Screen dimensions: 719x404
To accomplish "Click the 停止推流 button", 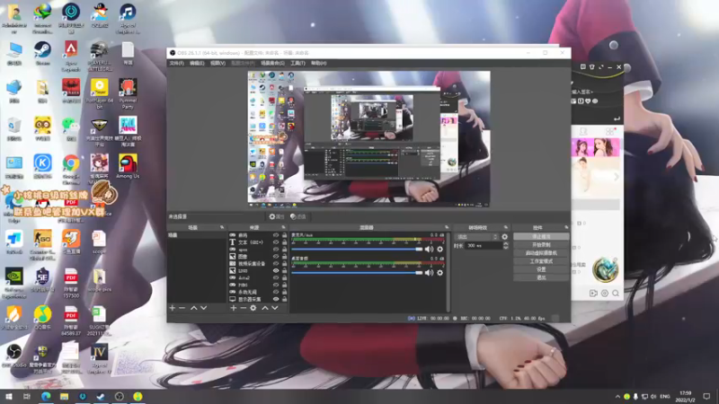I will click(541, 237).
